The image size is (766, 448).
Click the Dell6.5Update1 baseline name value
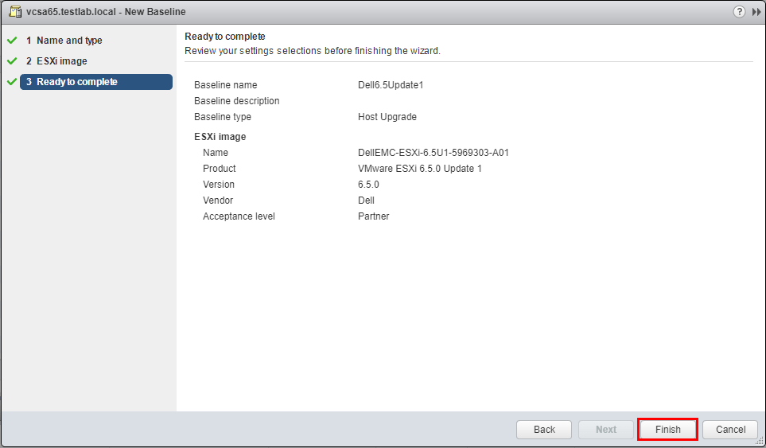(x=391, y=85)
